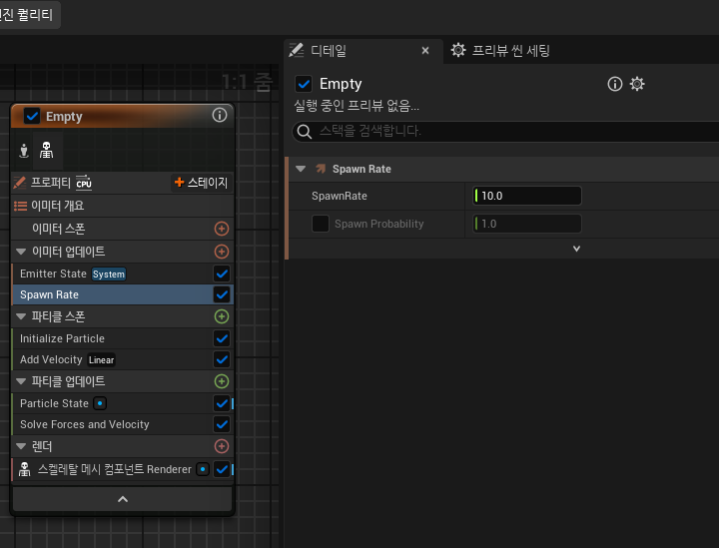The height and width of the screenshot is (548, 719).
Task: Click the 스테이지 add stage button
Action: click(202, 183)
